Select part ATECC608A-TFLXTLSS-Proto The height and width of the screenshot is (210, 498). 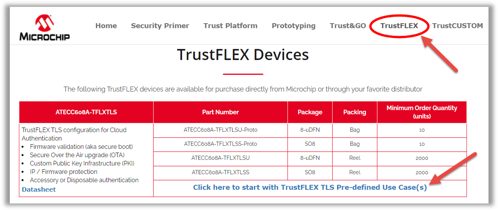(221, 144)
